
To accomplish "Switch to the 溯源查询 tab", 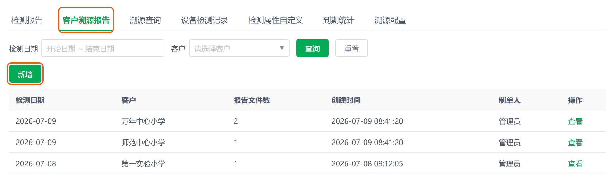I will click(145, 20).
